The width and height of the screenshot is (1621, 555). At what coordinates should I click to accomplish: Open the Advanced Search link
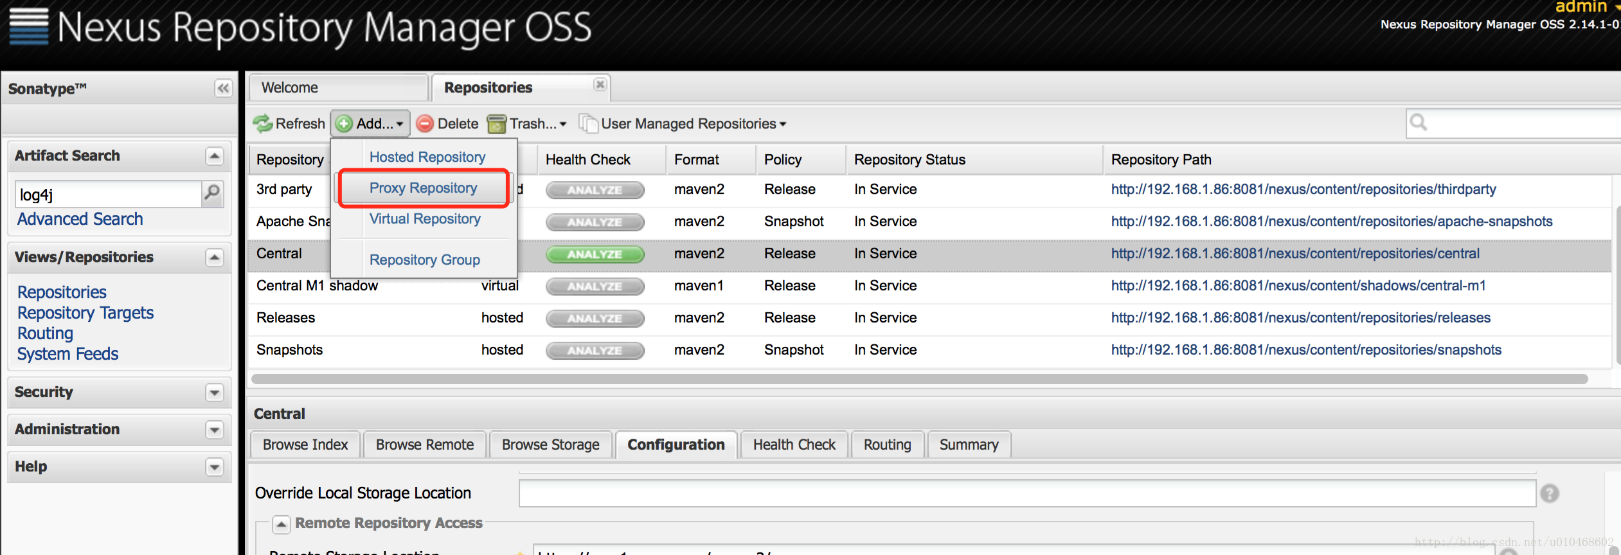(x=80, y=219)
